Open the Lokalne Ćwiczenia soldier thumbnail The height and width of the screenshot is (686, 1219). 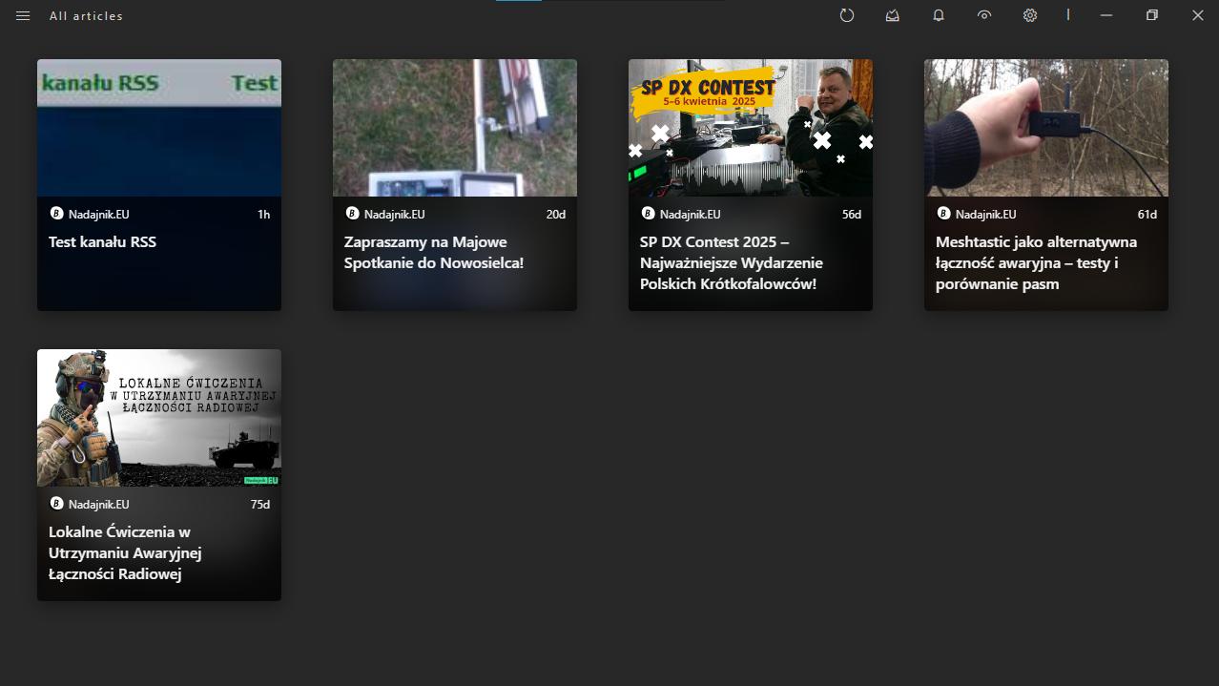(158, 418)
